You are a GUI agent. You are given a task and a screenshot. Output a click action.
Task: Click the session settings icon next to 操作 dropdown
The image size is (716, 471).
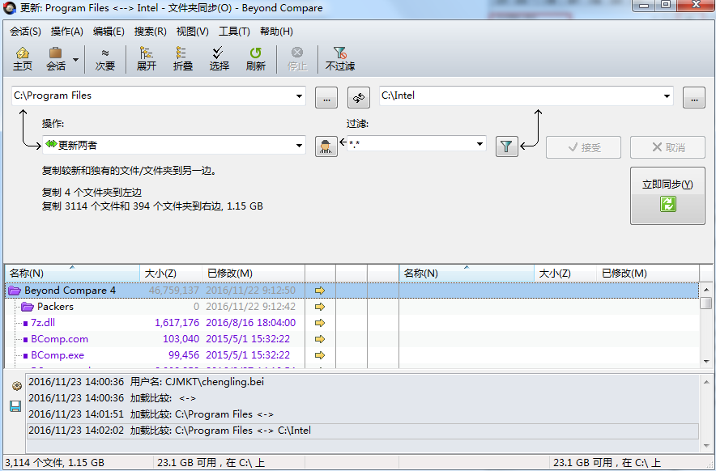point(326,146)
